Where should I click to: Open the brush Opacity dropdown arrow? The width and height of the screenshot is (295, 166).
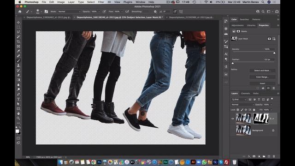(x=99, y=12)
